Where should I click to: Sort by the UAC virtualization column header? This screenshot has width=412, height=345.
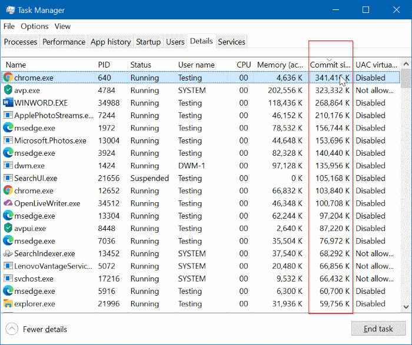376,65
